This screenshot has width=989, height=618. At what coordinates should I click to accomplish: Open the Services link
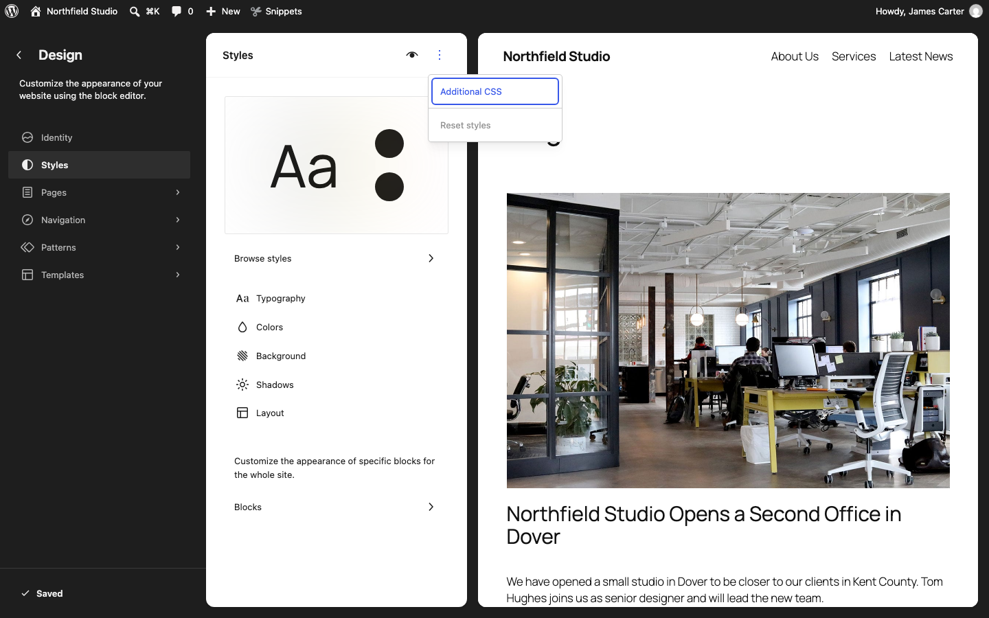coord(854,56)
